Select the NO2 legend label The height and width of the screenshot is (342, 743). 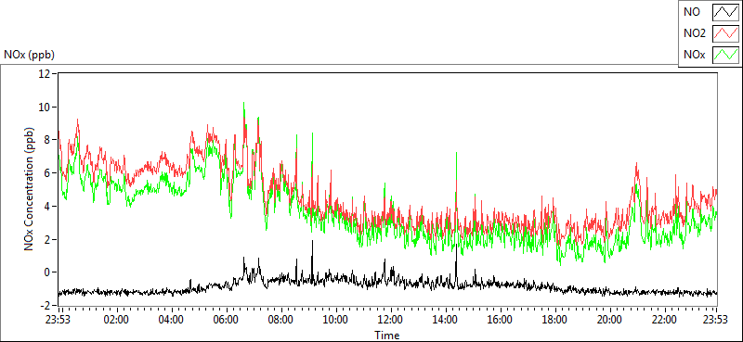click(695, 33)
